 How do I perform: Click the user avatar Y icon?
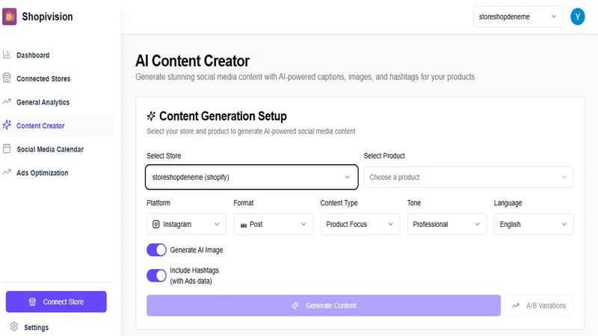click(577, 16)
